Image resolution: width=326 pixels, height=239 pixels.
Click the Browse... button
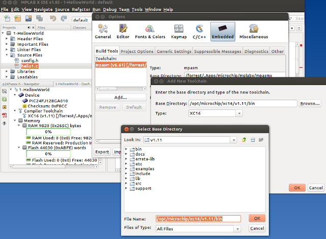click(x=310, y=104)
